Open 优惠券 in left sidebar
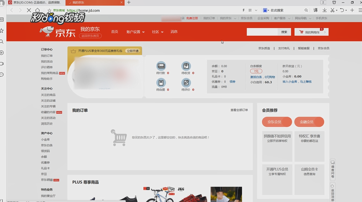This screenshot has width=362, height=202. tap(45, 162)
